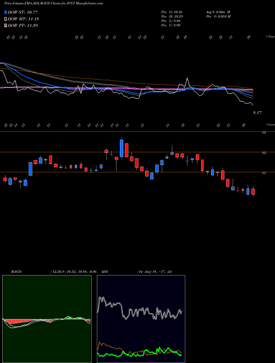Click the large blue candlestick rising through 11

click(x=31, y=169)
